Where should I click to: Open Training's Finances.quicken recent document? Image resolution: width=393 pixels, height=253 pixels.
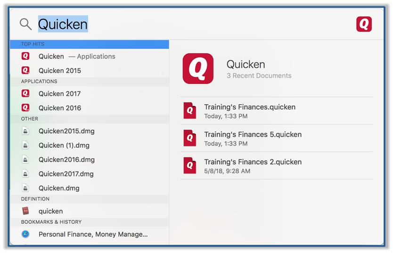pyautogui.click(x=250, y=111)
